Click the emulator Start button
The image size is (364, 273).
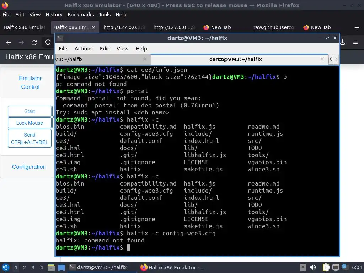point(30,111)
